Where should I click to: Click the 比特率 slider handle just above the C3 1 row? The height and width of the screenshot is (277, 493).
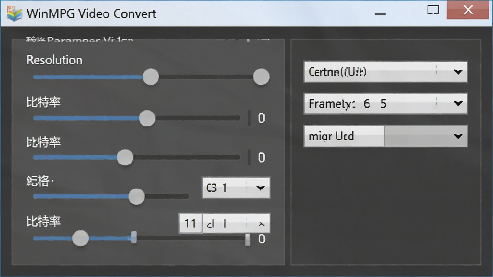[125, 157]
